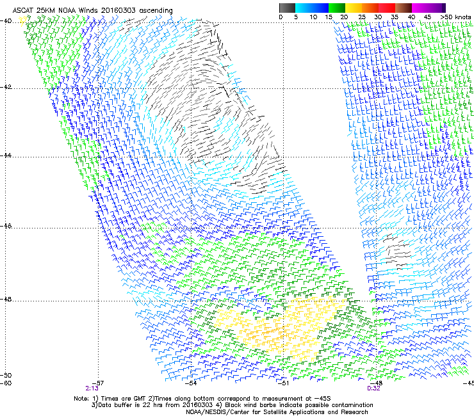Click the legend '40' knots tick label
This screenshot has height=416, width=474.
[411, 17]
